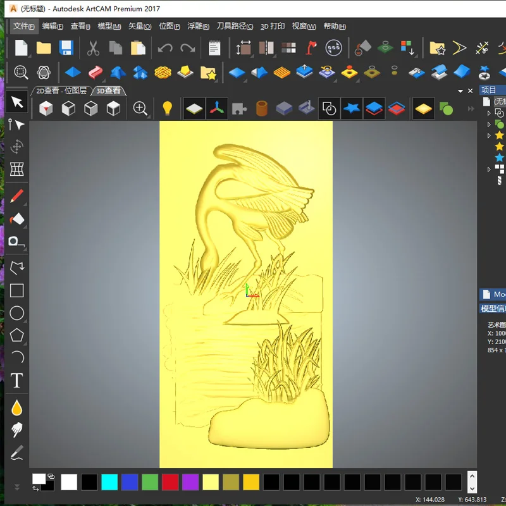Screen dimensions: 506x506
Task: Expand the bottom project tree node
Action: pos(489,170)
